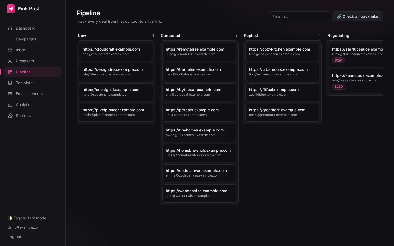Click the codecanvas.example.com card
The height and width of the screenshot is (246, 394).
(x=199, y=173)
